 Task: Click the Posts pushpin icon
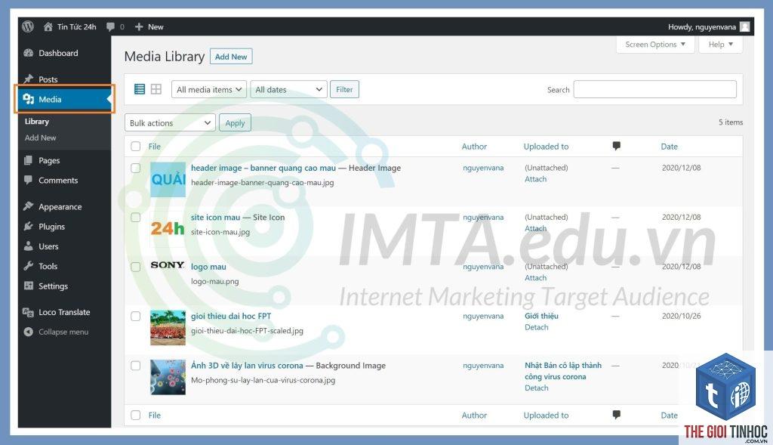coord(29,79)
